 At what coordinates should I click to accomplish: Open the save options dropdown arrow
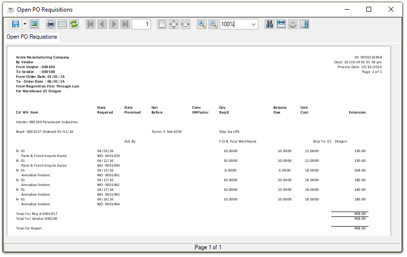coord(25,24)
